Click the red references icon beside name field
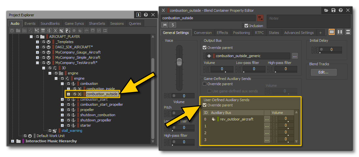 [x=260, y=18]
